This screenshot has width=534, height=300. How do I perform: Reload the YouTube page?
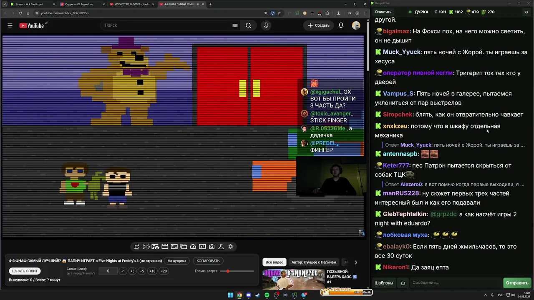[x=20, y=13]
